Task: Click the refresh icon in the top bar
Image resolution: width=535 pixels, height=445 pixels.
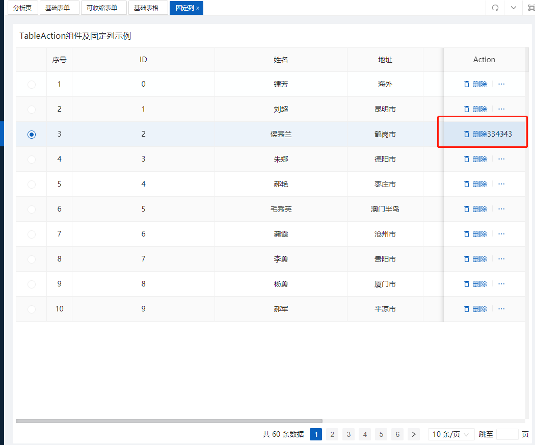Action: 495,8
